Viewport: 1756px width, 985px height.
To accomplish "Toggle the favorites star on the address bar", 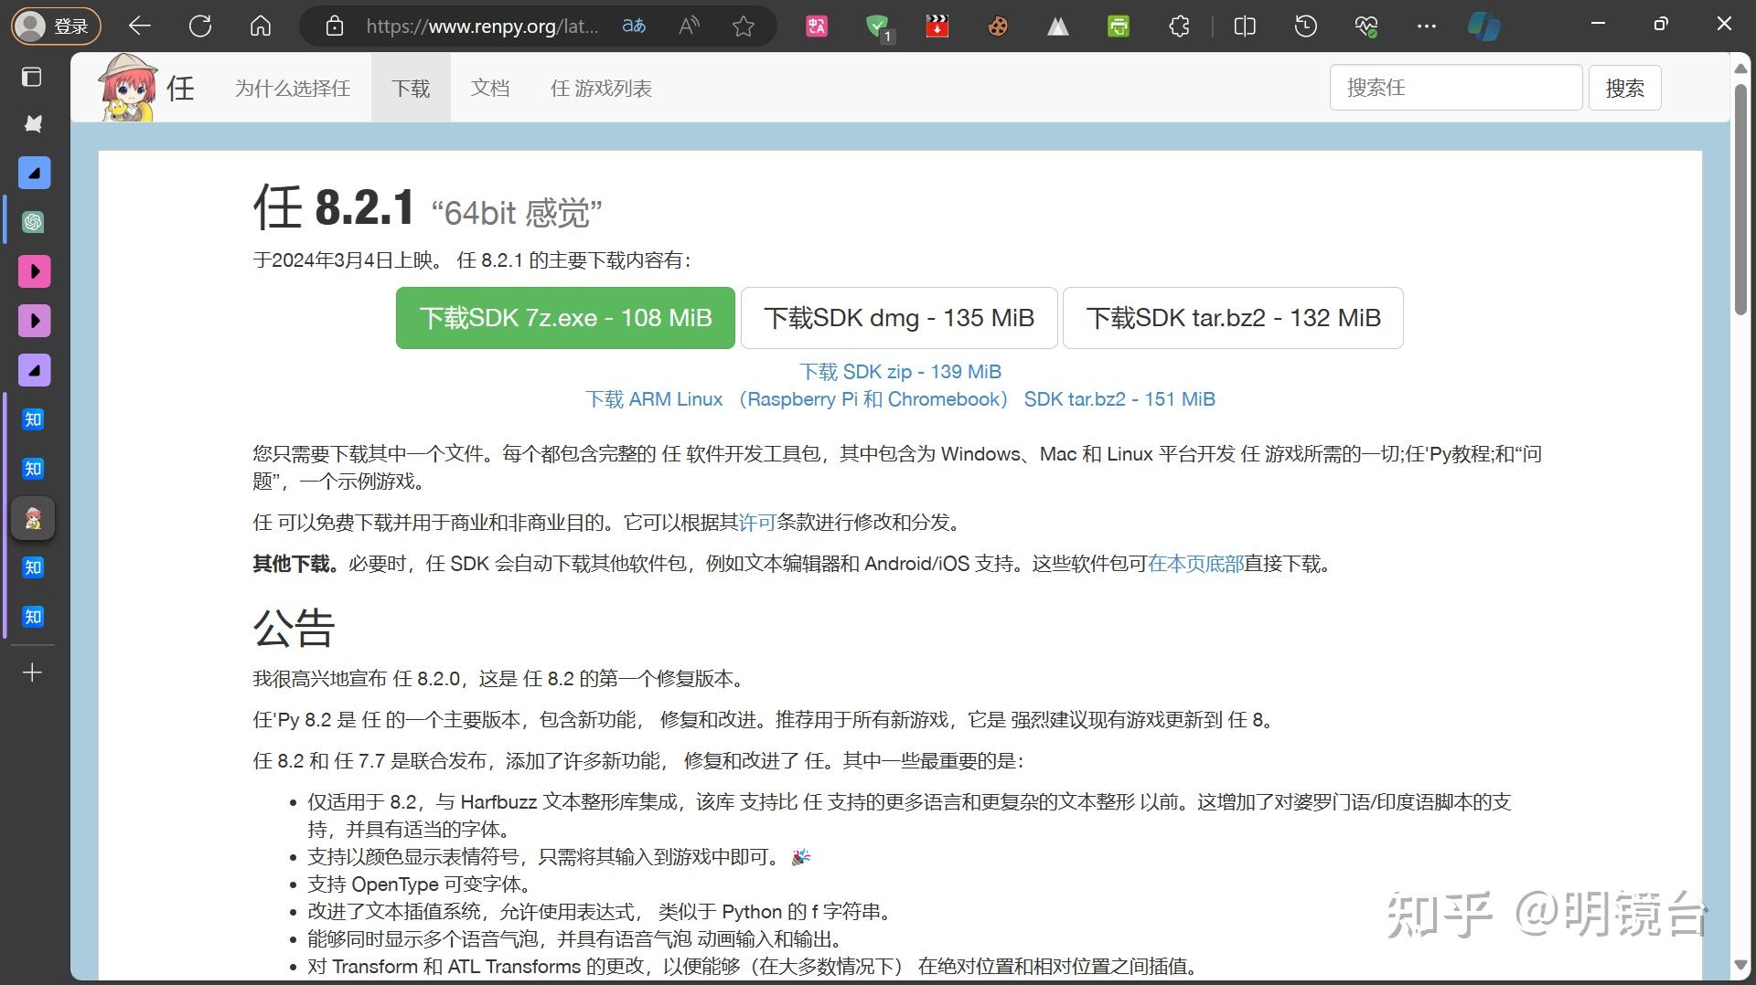I will pyautogui.click(x=744, y=26).
